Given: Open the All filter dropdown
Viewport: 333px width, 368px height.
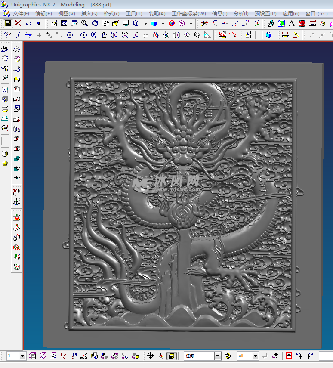Looking at the screenshot, I should click(255, 356).
